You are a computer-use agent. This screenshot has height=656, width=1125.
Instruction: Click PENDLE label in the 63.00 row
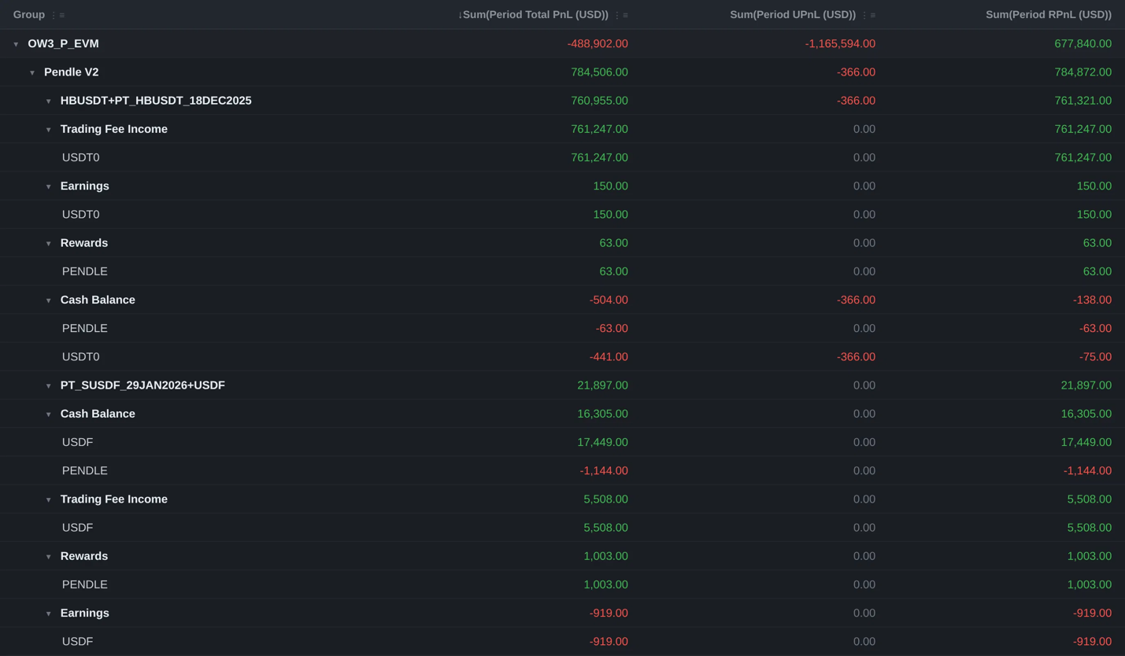pos(85,271)
